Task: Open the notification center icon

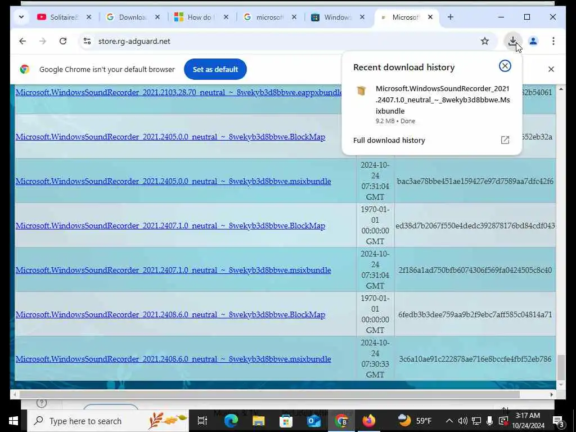Action: [558, 421]
